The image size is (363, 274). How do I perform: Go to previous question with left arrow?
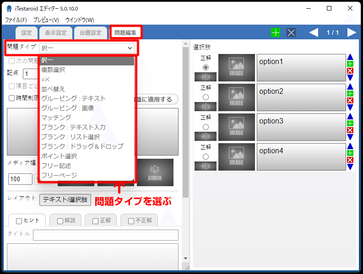coord(314,32)
